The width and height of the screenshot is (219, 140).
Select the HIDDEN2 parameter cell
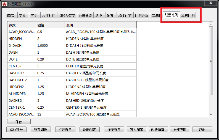[22, 87]
